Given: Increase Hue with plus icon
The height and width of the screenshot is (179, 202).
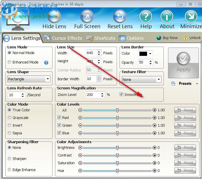Looking at the screenshot, I should pyautogui.click(x=154, y=171).
